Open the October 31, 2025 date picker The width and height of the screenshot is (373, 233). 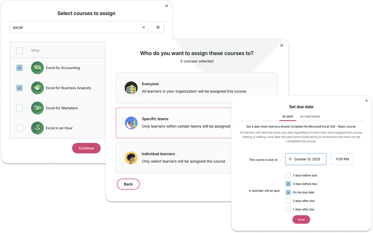click(x=306, y=159)
